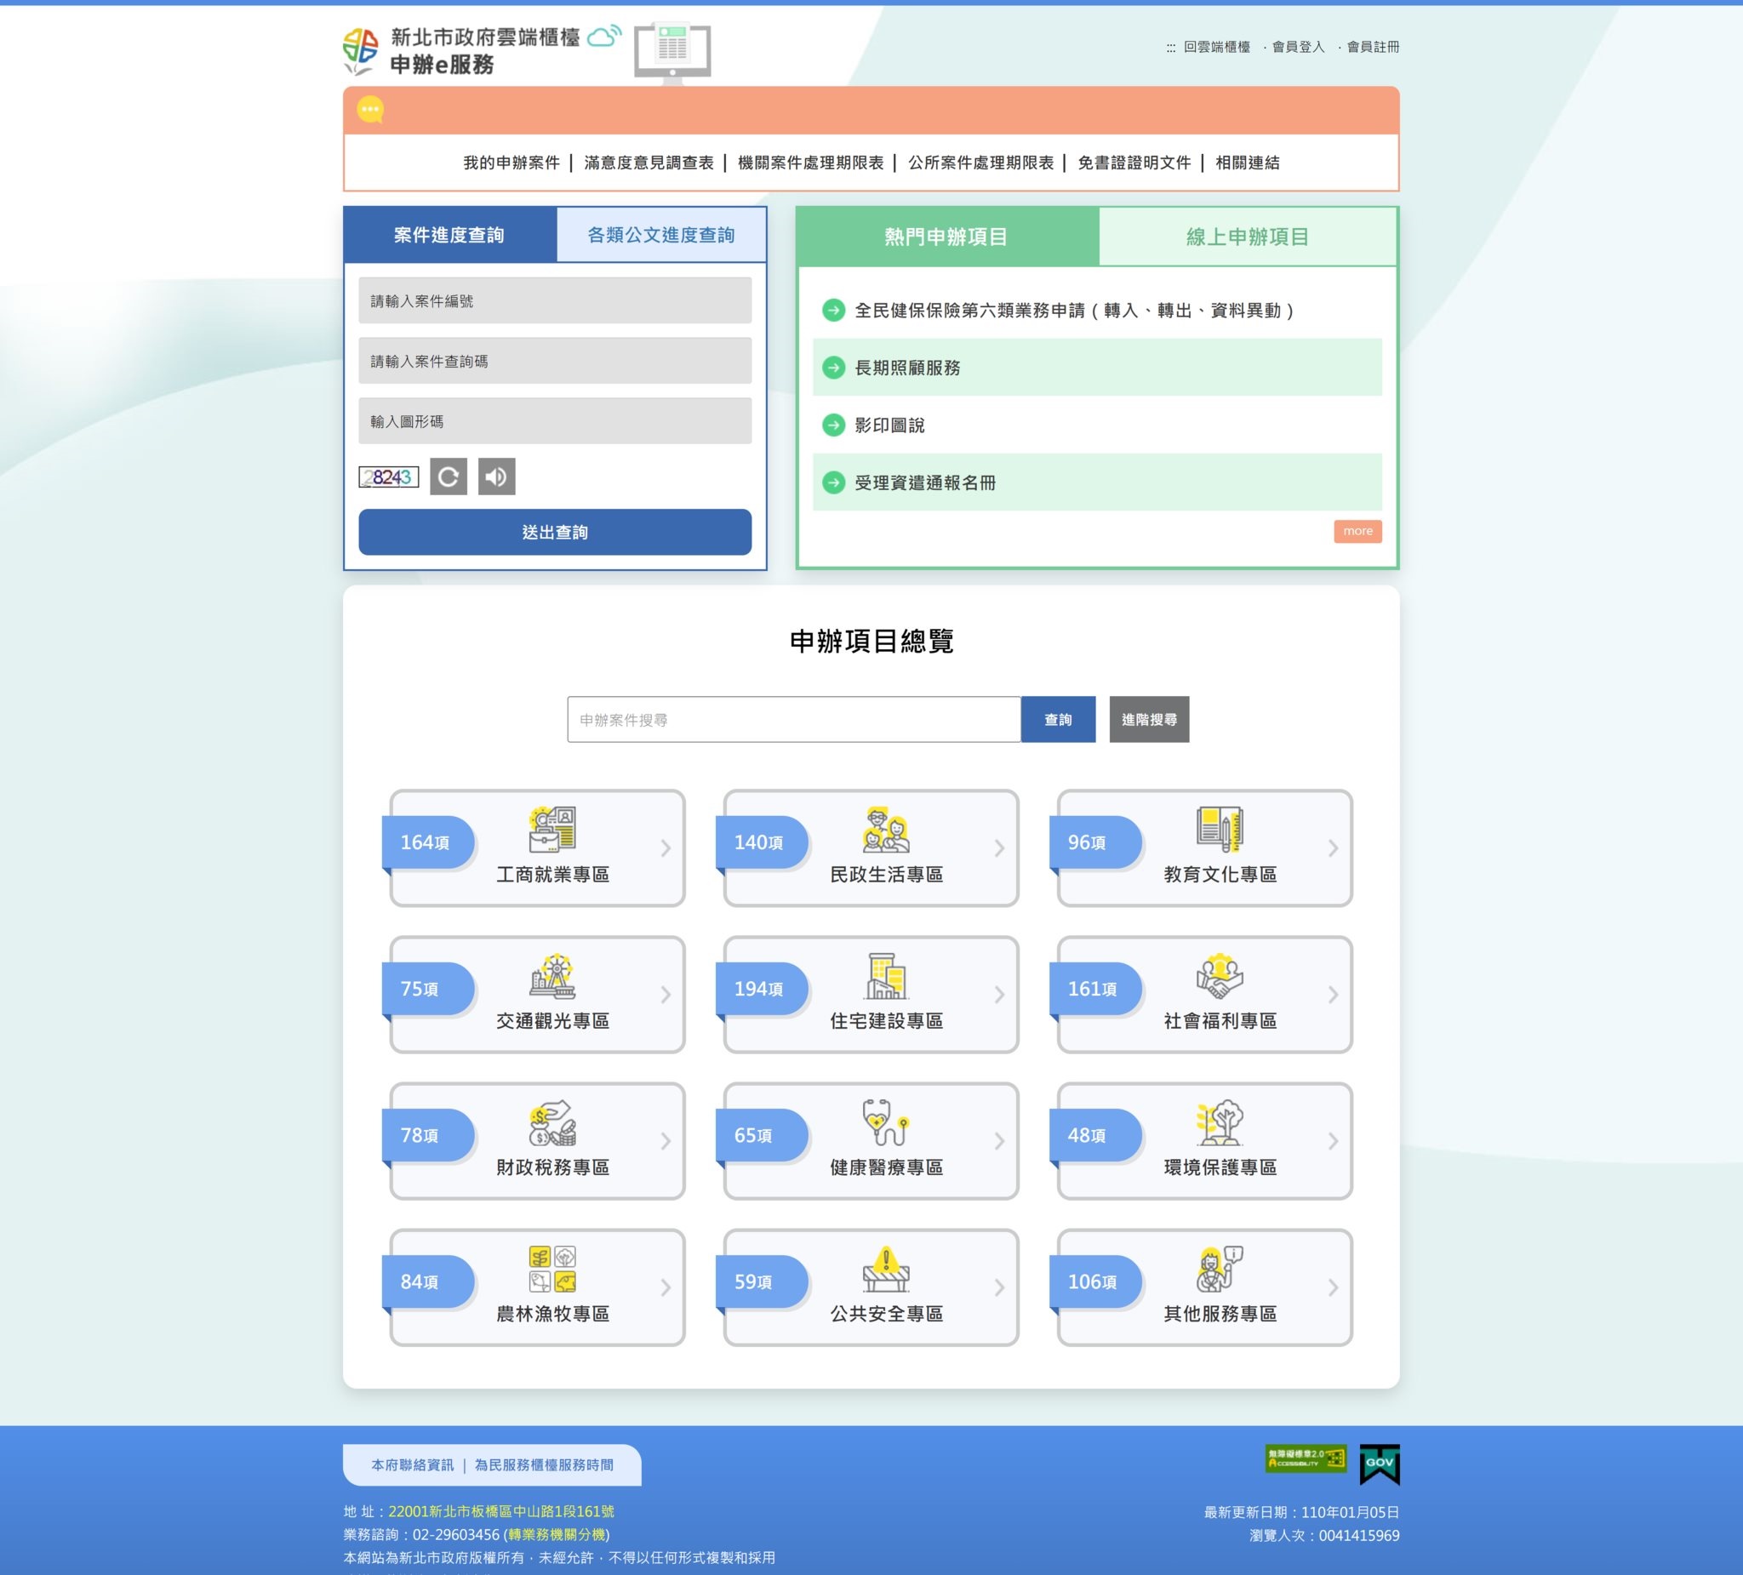
Task: Click the 其他服務專區 service person icon
Action: coord(1220,1269)
